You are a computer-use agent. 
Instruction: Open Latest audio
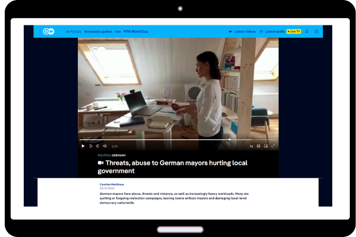[x=272, y=32]
